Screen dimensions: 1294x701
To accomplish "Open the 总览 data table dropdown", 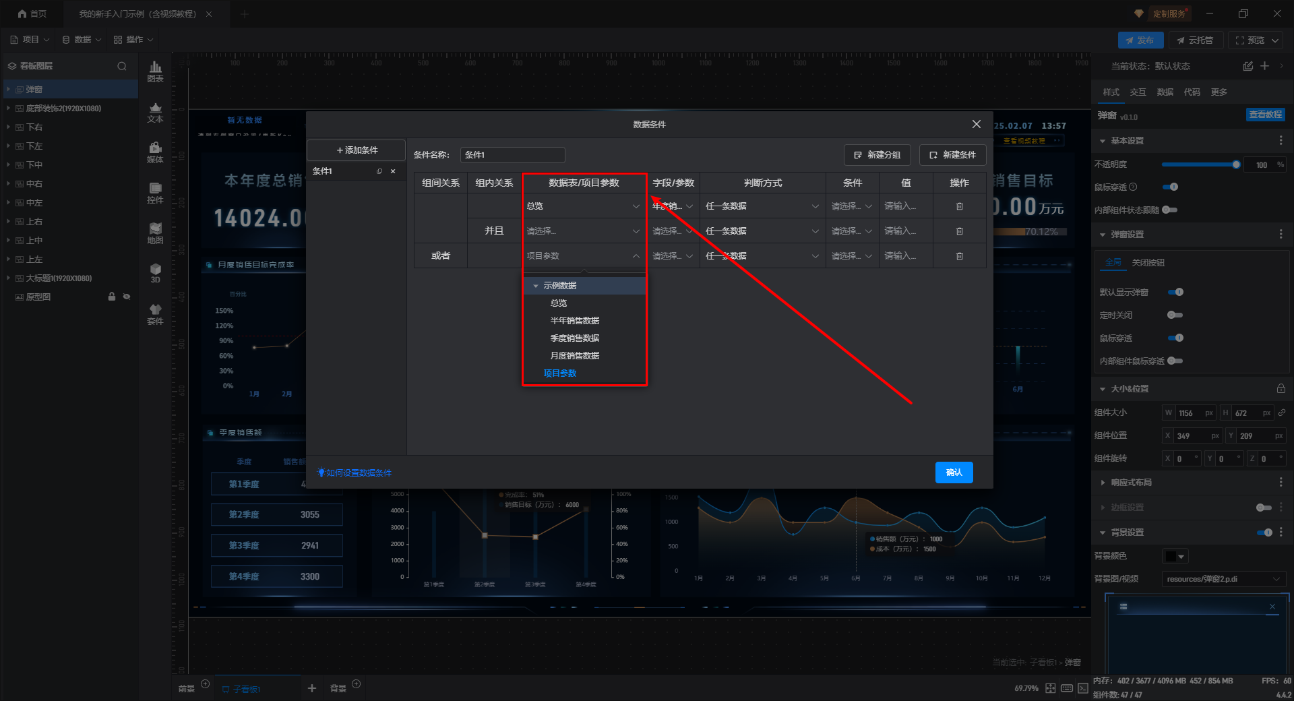I will tap(584, 206).
